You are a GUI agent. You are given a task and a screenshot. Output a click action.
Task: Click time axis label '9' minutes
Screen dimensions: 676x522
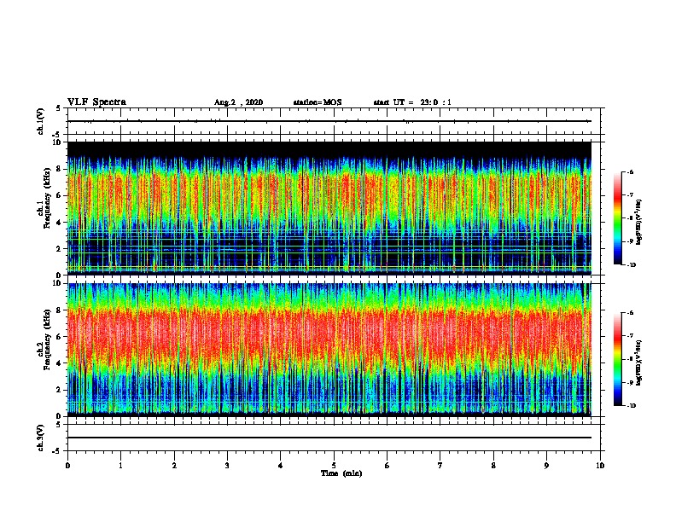click(x=546, y=466)
